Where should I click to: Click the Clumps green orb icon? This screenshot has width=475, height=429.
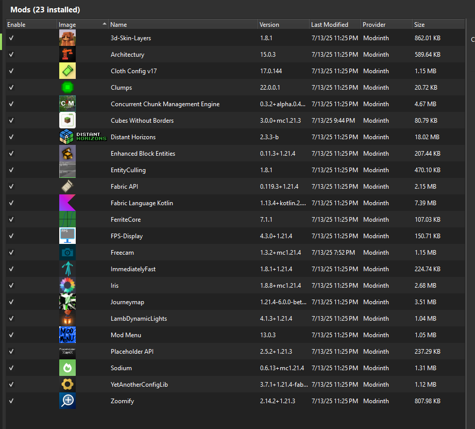pos(67,87)
